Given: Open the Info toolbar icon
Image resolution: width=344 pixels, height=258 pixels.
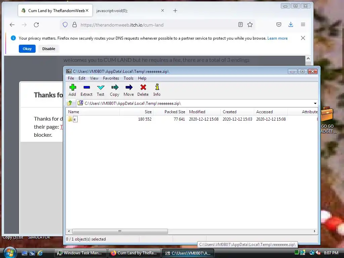Looking at the screenshot, I should click(x=157, y=90).
